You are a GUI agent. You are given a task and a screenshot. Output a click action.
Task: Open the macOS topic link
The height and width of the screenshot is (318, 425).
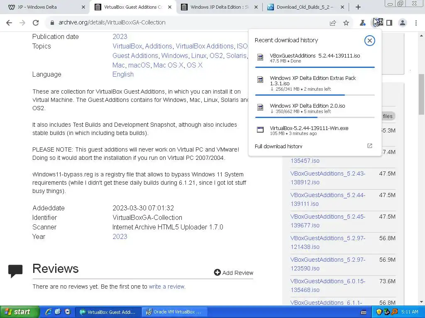pos(139,65)
